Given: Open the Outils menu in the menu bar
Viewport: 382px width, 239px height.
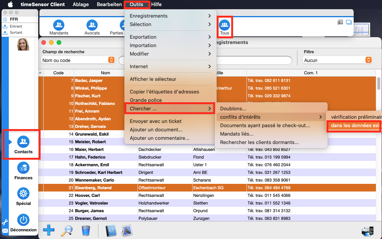Looking at the screenshot, I should [136, 4].
